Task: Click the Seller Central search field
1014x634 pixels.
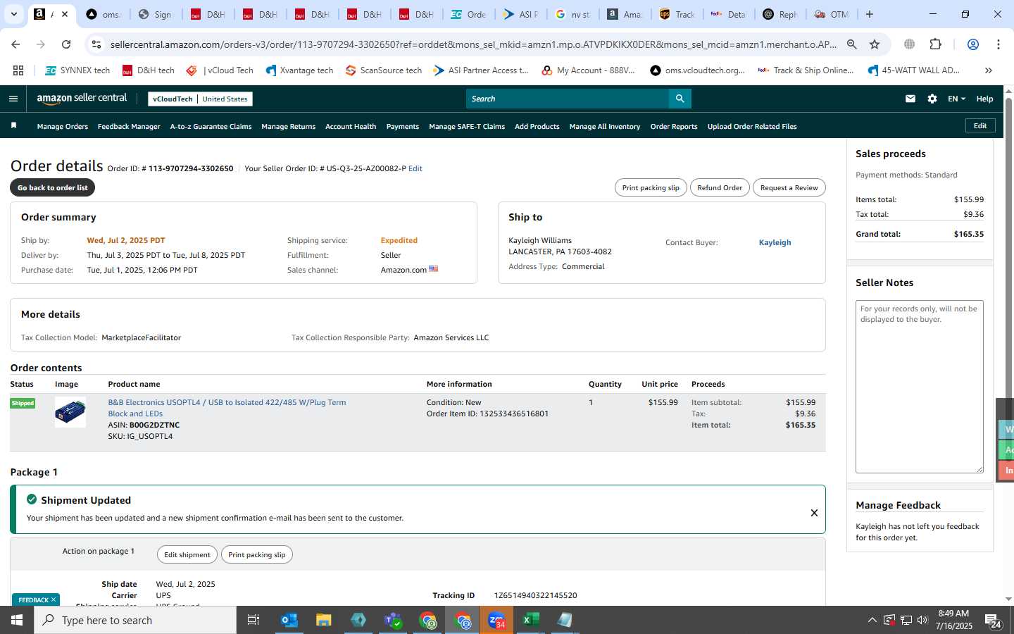Action: tap(568, 99)
